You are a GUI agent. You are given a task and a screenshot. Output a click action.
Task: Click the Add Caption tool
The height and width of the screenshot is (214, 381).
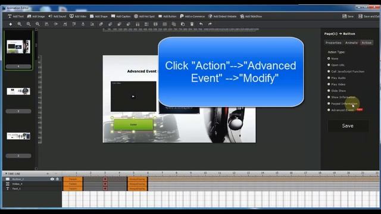coord(121,16)
